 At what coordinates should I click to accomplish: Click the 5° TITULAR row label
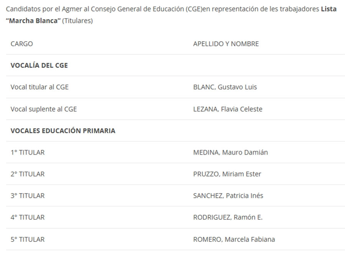(x=28, y=239)
